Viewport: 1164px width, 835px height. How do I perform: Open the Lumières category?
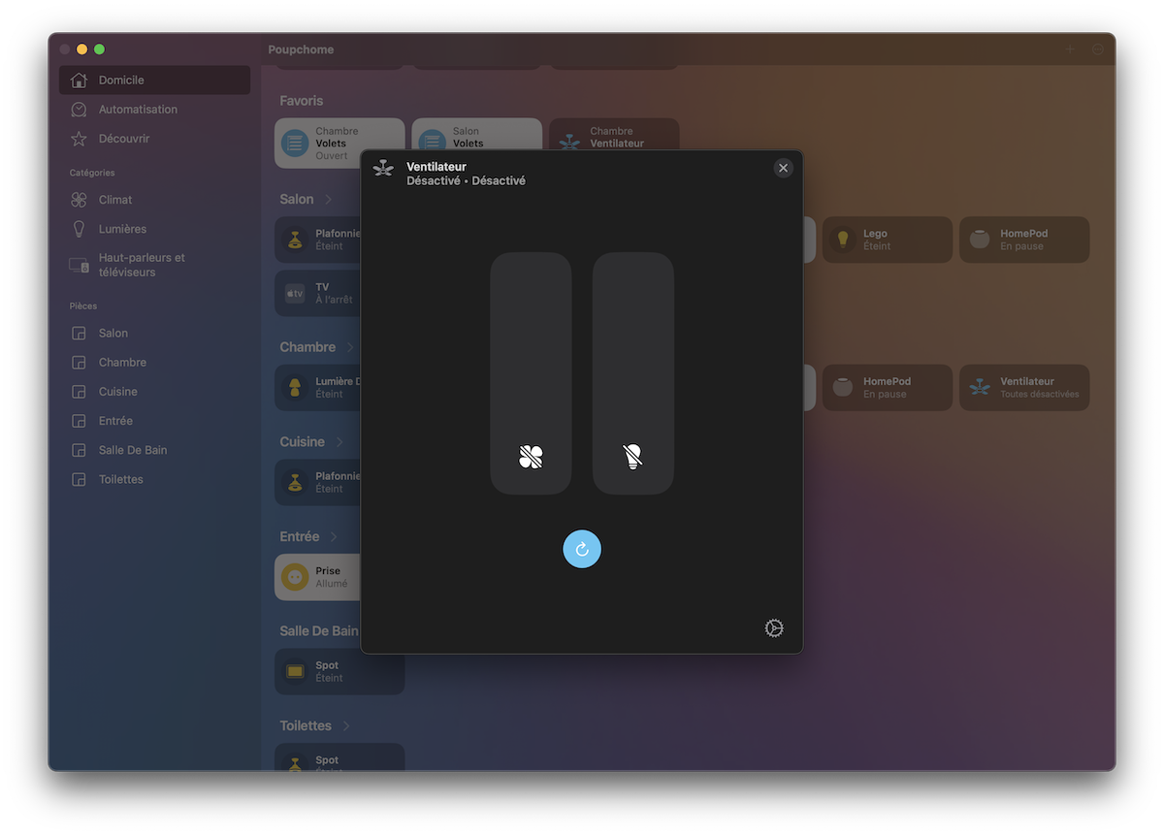click(x=154, y=229)
